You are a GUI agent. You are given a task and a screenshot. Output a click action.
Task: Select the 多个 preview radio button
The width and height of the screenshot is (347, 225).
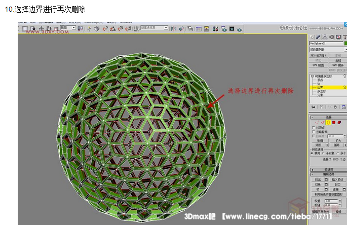tap(338, 153)
